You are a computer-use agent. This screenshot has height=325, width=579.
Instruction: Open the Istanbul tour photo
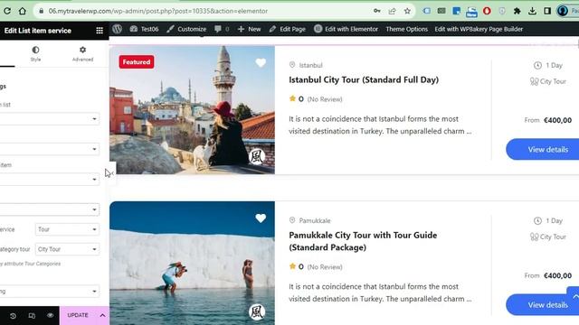click(192, 110)
